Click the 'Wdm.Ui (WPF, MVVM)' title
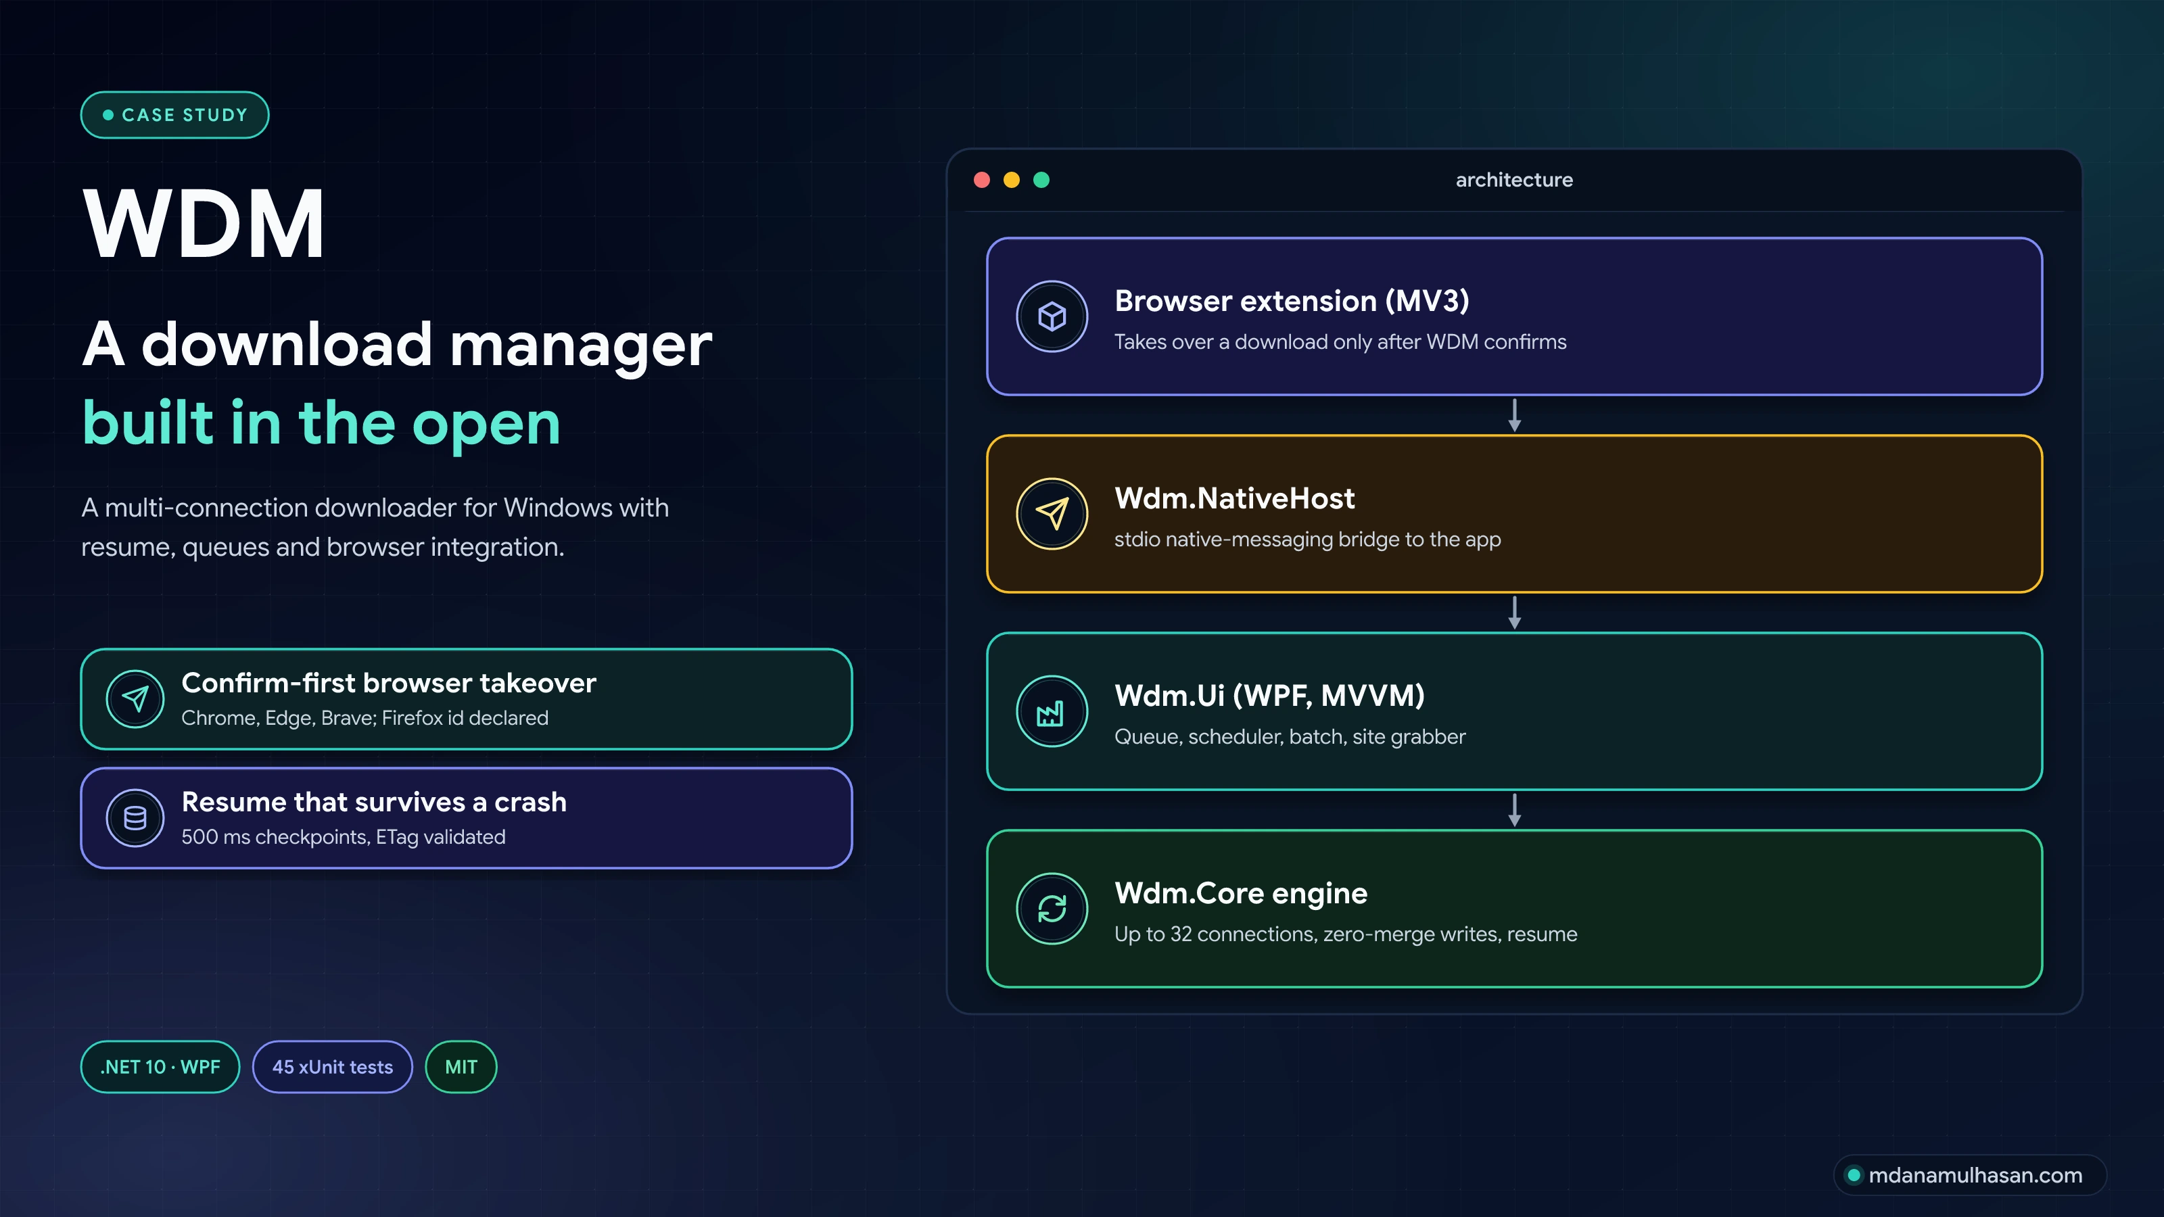Image resolution: width=2164 pixels, height=1217 pixels. click(1269, 696)
